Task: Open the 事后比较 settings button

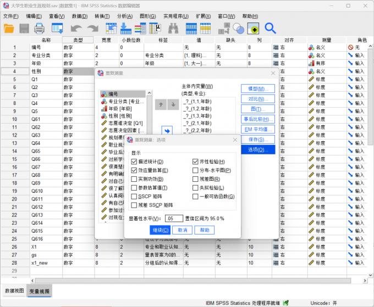Action: (258, 119)
